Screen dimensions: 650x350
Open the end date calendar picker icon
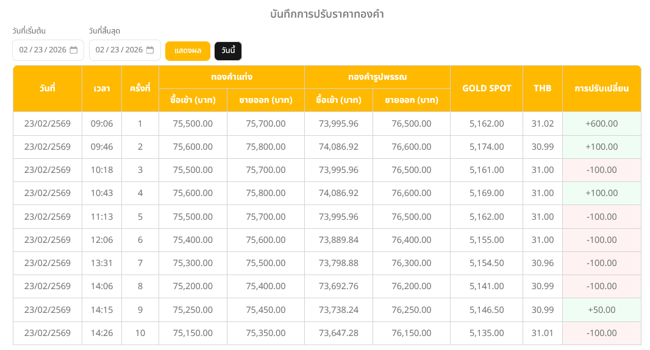150,50
